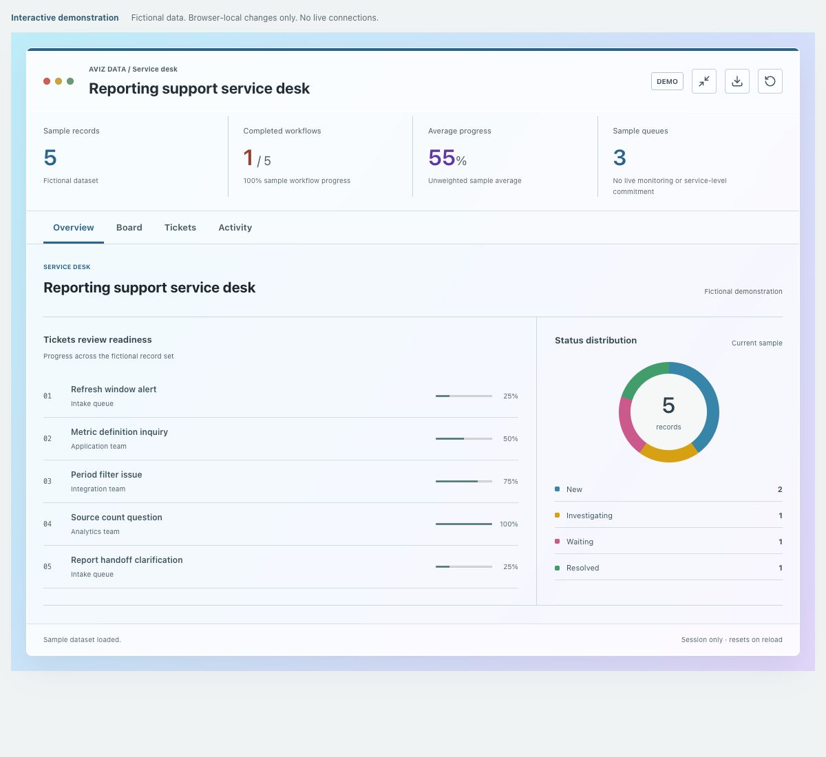Click the download export icon
This screenshot has width=826, height=757.
click(x=737, y=81)
